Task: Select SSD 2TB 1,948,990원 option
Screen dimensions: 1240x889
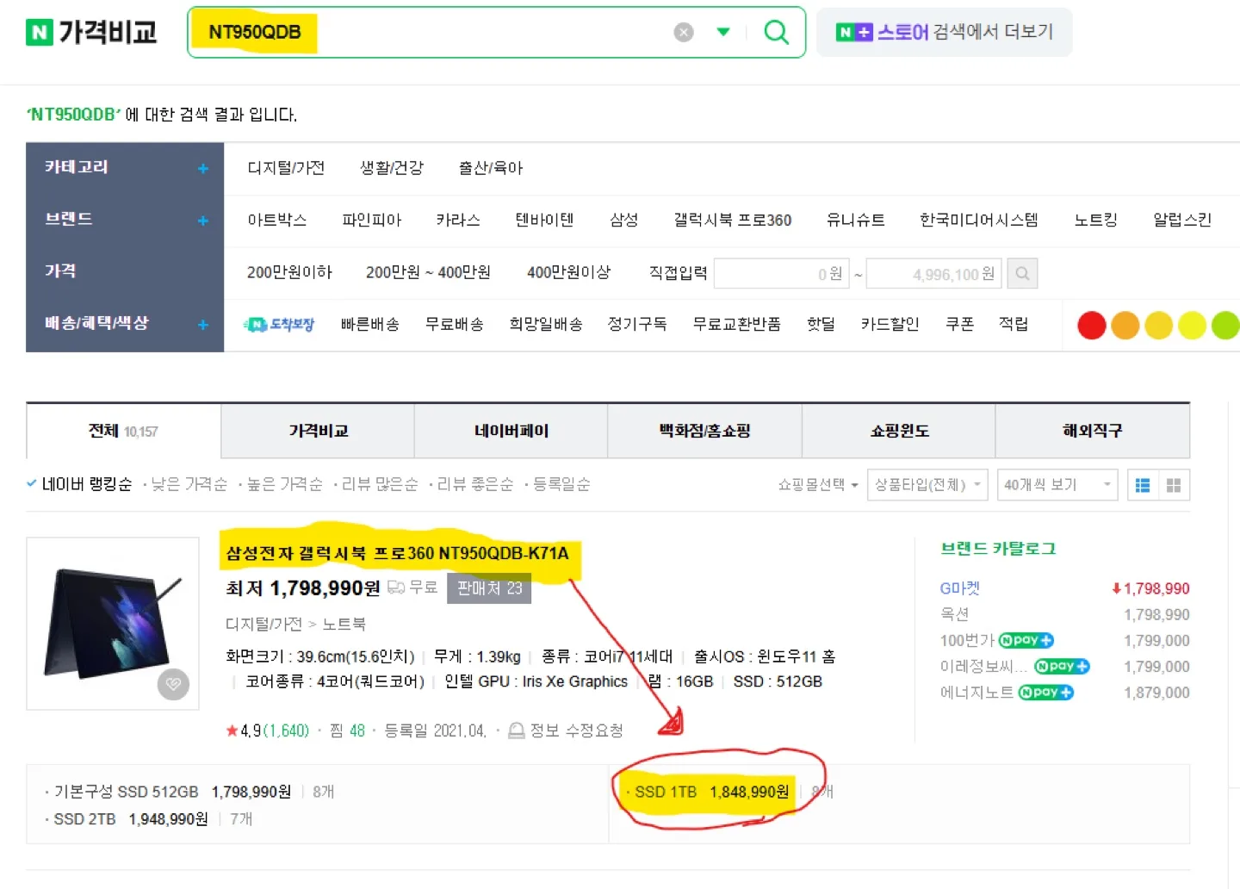Action: (x=131, y=819)
